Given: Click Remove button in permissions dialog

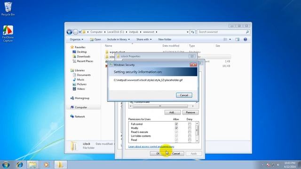Looking at the screenshot, I should tap(190, 113).
